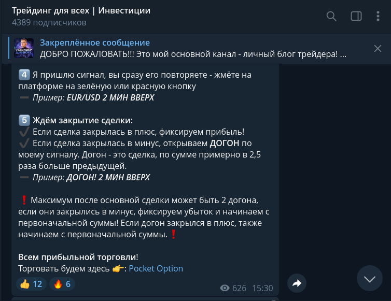Viewport: 391px width, 301px height.
Task: Click the number 4 keycap emoji
Action: 23,75
